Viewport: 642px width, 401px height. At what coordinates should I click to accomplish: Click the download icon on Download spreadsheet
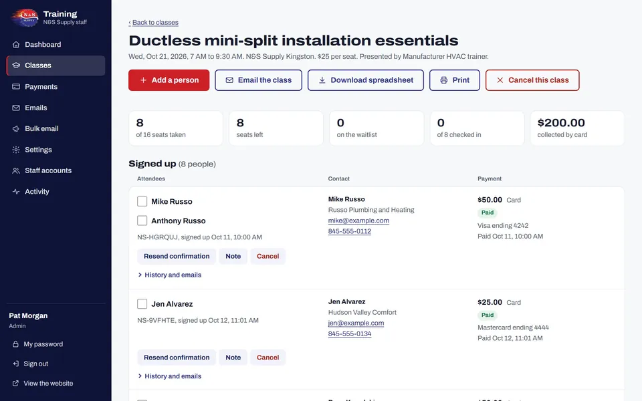(322, 80)
